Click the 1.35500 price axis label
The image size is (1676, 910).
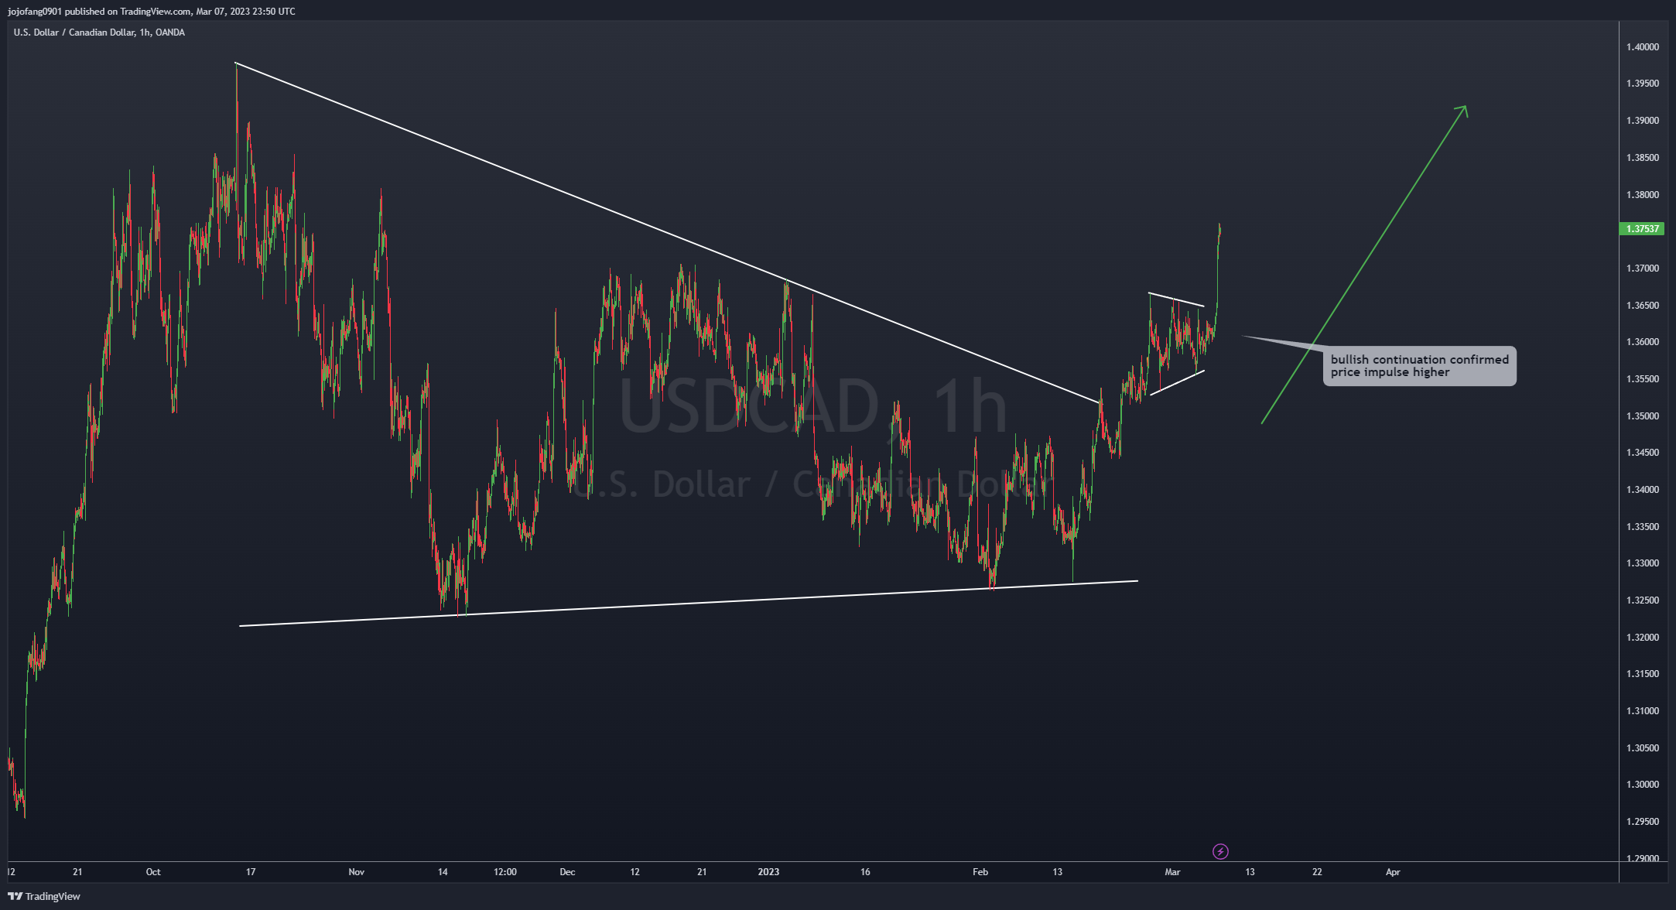click(x=1642, y=379)
